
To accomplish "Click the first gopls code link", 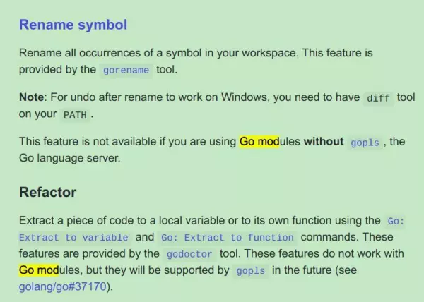I will pos(365,143).
